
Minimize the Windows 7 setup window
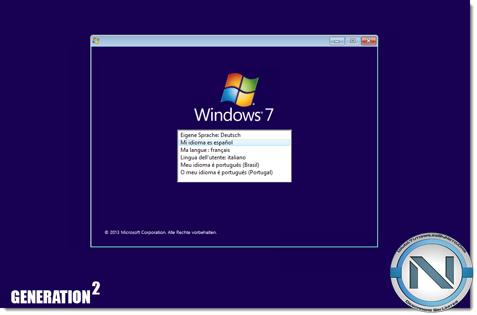click(337, 41)
